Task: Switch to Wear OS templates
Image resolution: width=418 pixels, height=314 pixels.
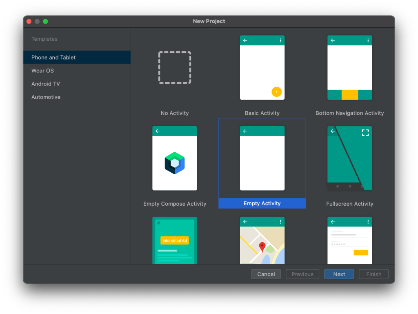Action: (x=42, y=70)
